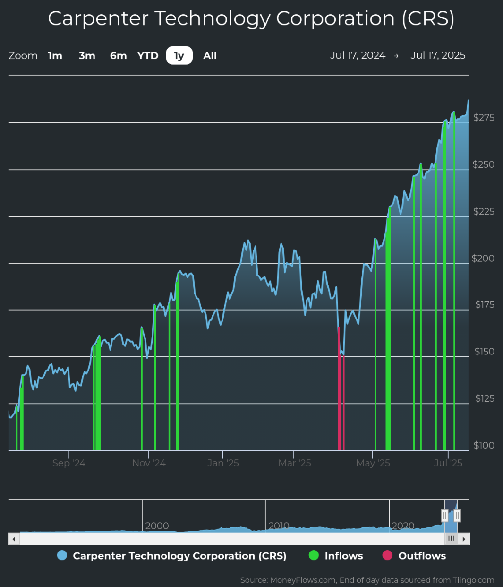Click the $125 axis label
The height and width of the screenshot is (587, 503).
[x=485, y=398]
